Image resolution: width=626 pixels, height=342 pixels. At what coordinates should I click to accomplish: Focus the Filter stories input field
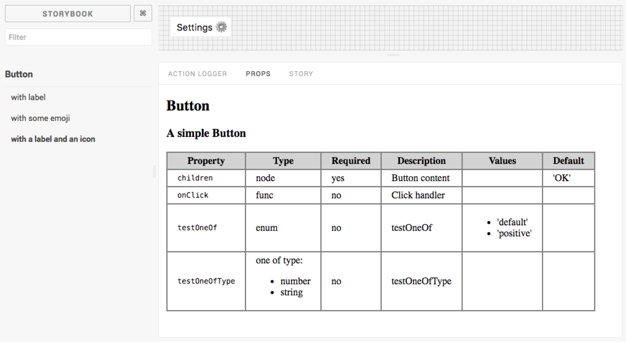pyautogui.click(x=78, y=37)
